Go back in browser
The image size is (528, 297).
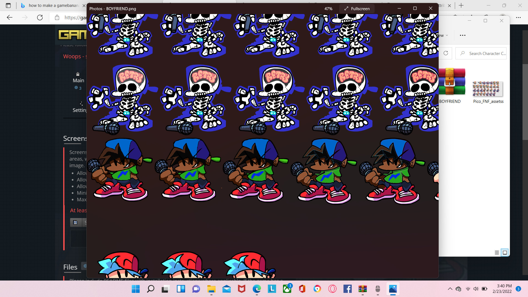click(10, 18)
